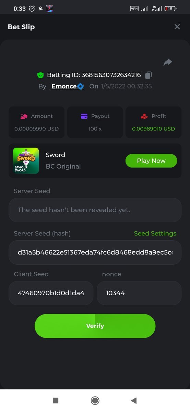The image size is (190, 412).
Task: Tap the Android back triangle button
Action: (134, 400)
